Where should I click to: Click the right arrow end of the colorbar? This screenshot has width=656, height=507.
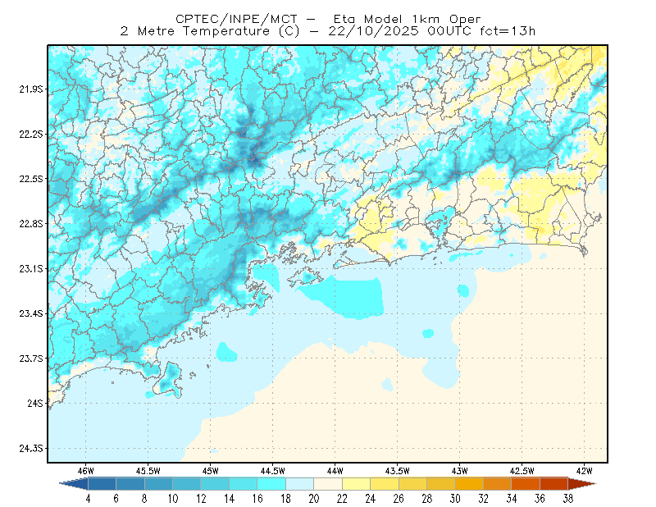(582, 483)
